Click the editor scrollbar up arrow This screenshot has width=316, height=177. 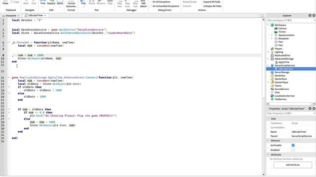263,20
